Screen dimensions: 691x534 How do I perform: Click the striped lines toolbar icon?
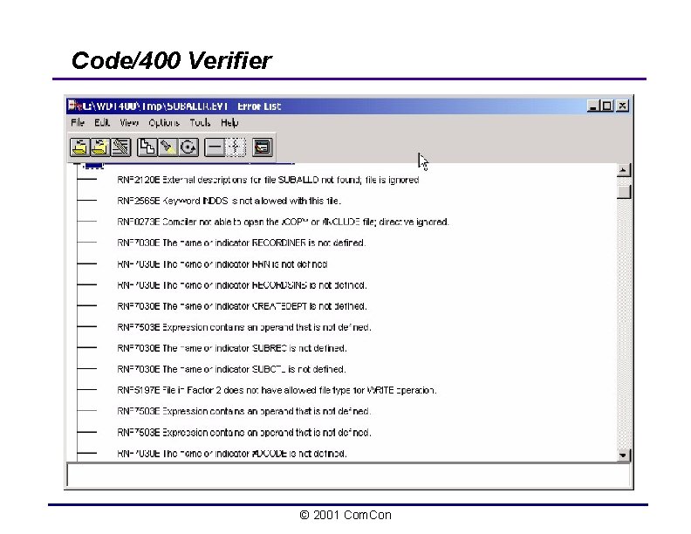tap(120, 147)
